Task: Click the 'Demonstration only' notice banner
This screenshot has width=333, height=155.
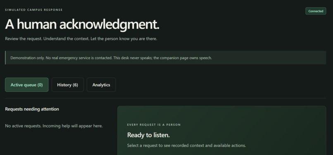Action: (x=165, y=58)
